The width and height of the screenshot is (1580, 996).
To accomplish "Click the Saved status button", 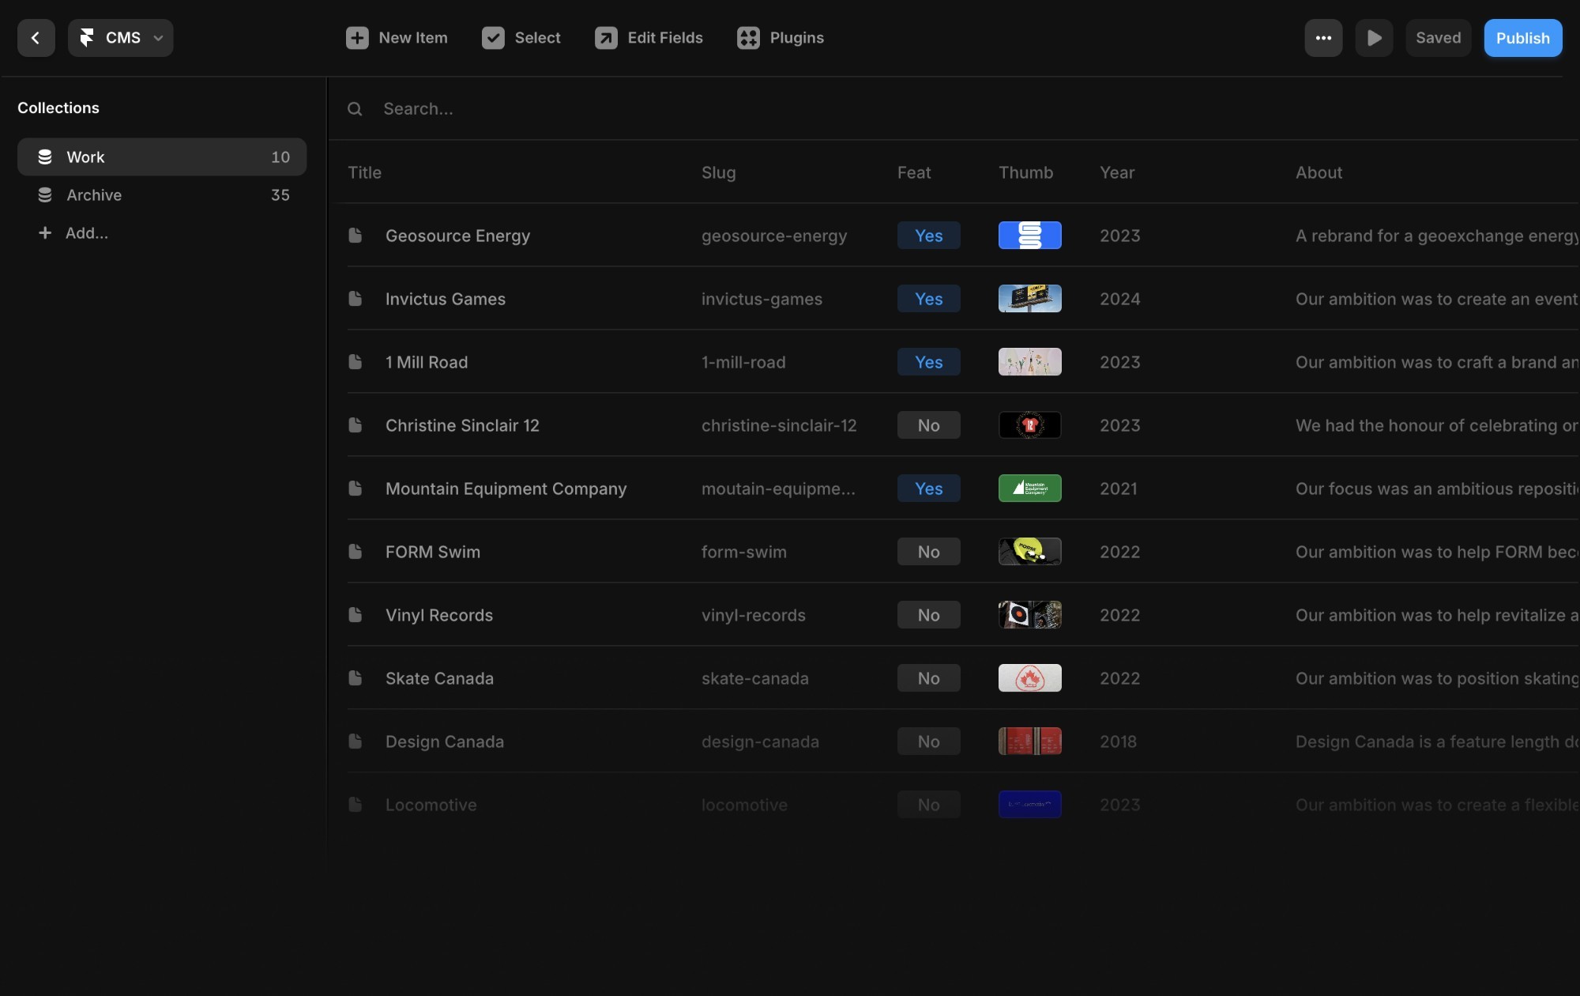I will click(x=1438, y=38).
